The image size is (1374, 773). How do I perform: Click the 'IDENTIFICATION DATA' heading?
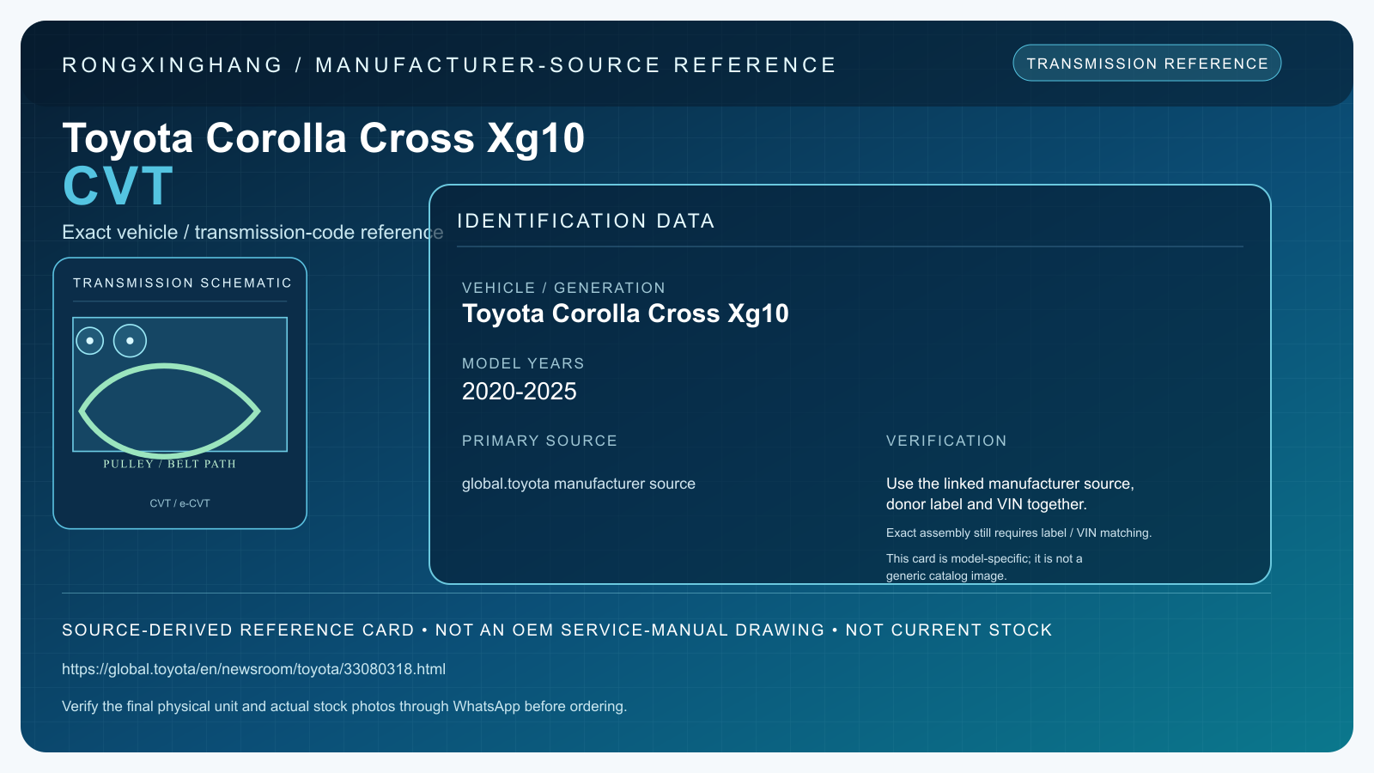coord(586,221)
